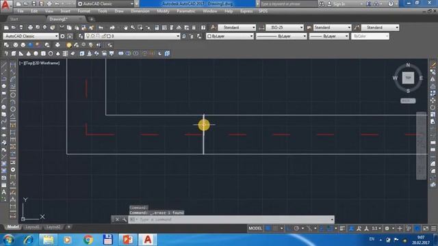
Task: Click the 2D Wireframe visual style label
Action: [x=47, y=63]
